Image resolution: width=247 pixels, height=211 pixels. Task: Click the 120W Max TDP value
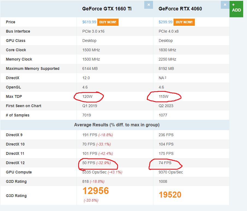pos(87,96)
